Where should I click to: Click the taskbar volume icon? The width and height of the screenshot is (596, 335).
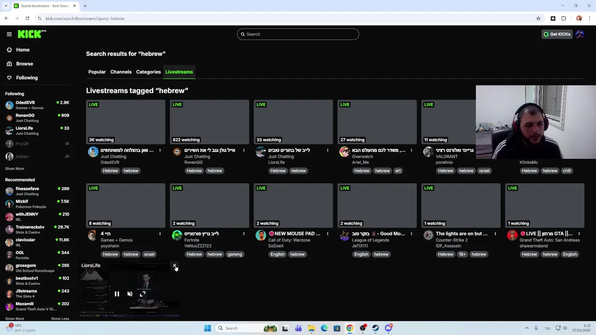click(565, 328)
